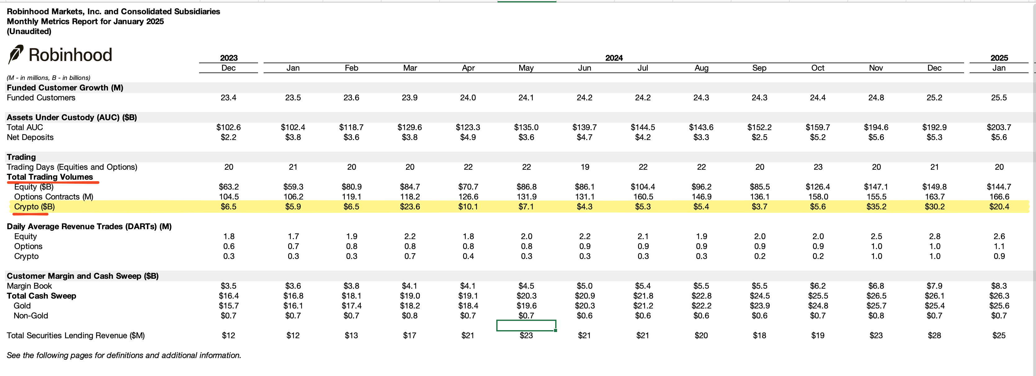Viewport: 1036px width, 376px height.
Task: Select the empty highlighted cell under May
Action: [526, 326]
